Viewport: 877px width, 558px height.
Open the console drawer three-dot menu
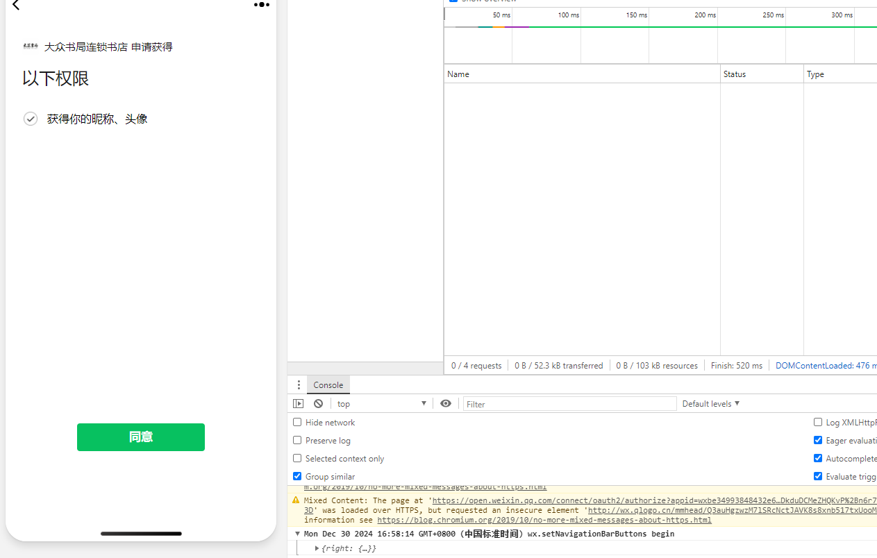pyautogui.click(x=299, y=385)
